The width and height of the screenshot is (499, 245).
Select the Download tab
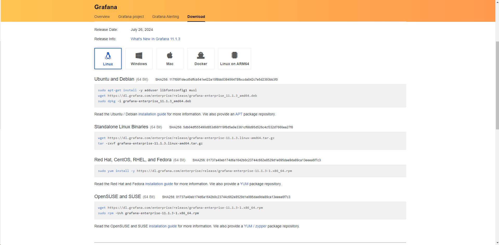pos(196,17)
